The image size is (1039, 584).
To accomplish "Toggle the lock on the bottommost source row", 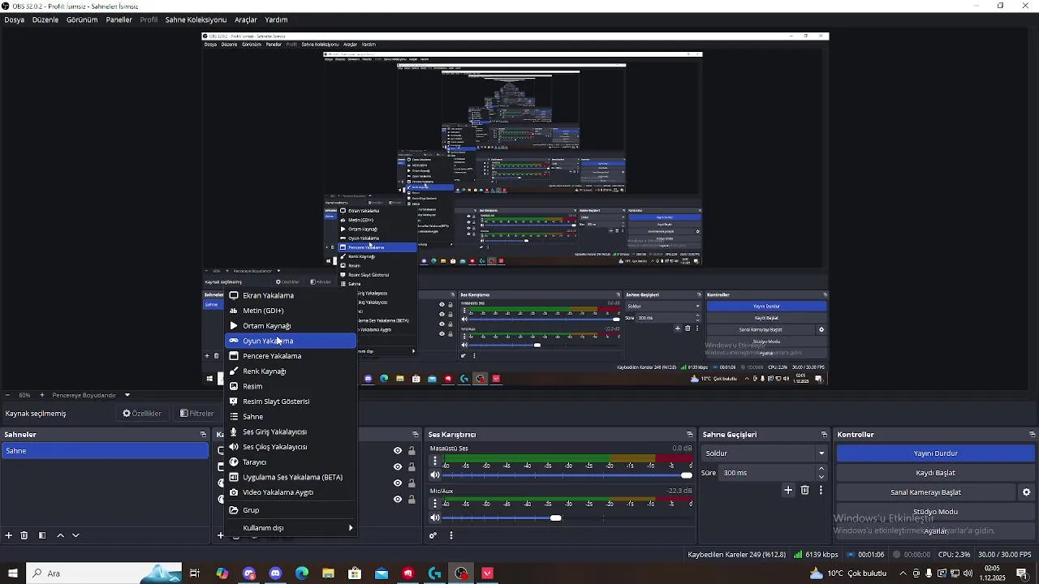I will [x=412, y=499].
